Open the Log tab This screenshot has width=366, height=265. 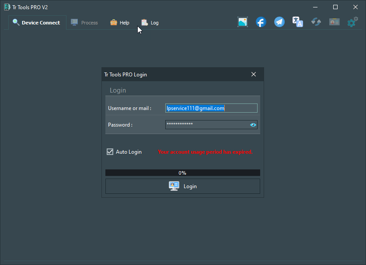coord(150,22)
